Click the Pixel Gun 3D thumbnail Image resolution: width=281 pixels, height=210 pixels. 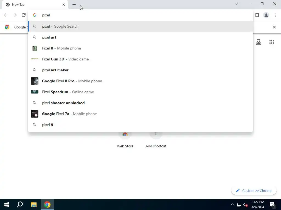35,59
